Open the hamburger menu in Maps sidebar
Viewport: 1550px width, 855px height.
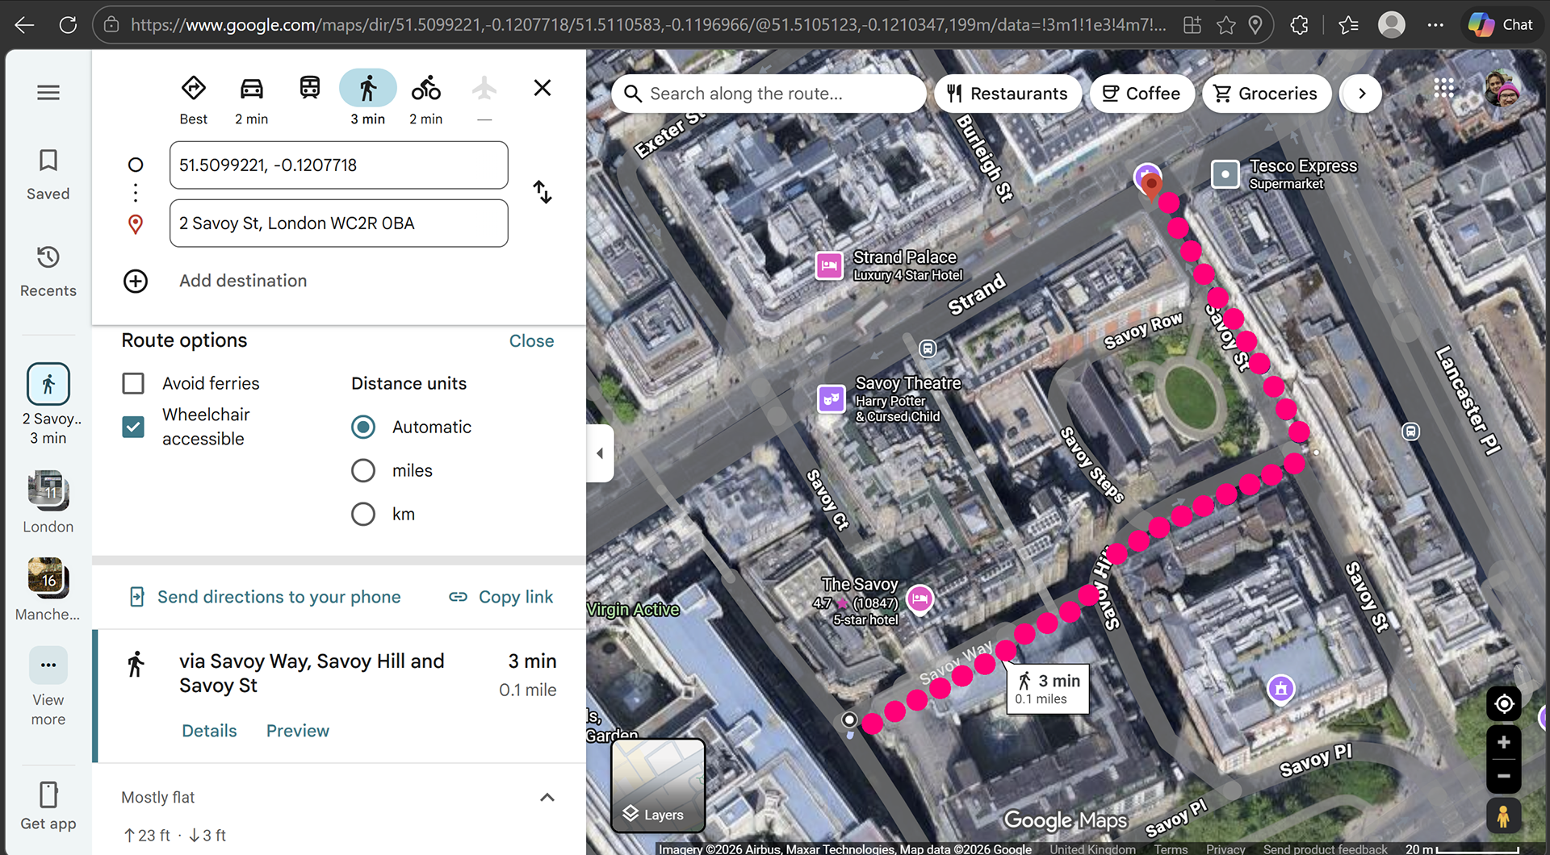48,93
